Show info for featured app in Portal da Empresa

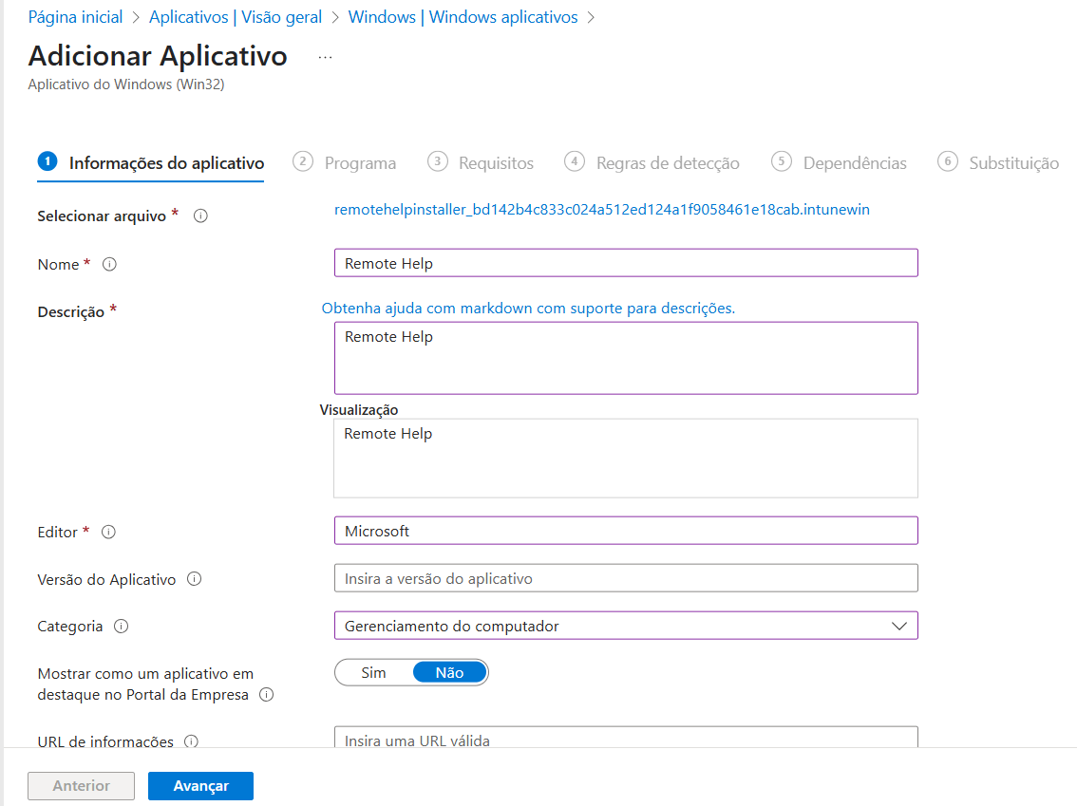(267, 695)
